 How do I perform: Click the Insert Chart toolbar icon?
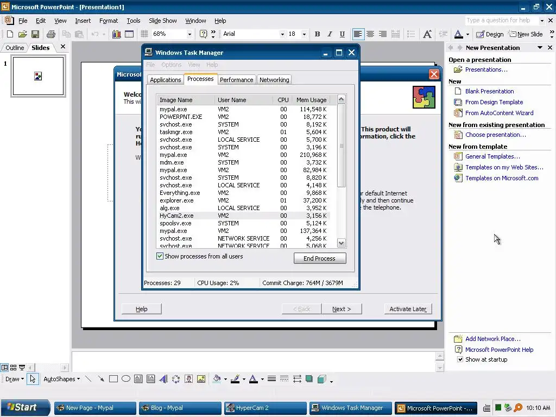[116, 34]
